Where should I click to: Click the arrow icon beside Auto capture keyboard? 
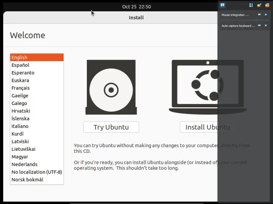pyautogui.click(x=259, y=25)
